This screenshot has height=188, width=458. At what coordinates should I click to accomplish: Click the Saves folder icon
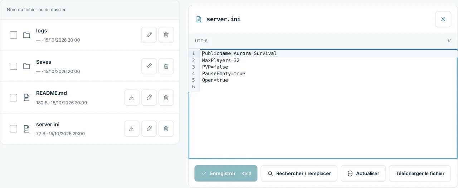click(x=26, y=66)
